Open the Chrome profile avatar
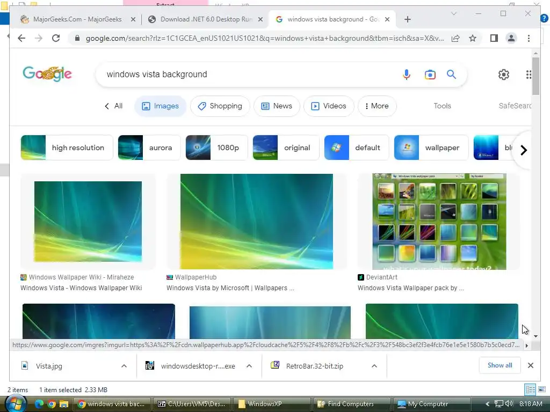The width and height of the screenshot is (550, 412). [511, 38]
